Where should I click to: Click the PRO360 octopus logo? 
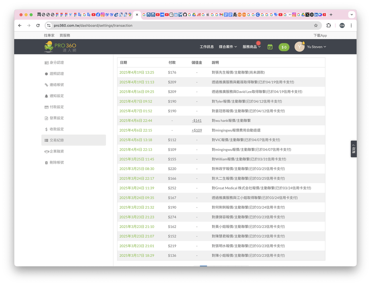pos(60,47)
